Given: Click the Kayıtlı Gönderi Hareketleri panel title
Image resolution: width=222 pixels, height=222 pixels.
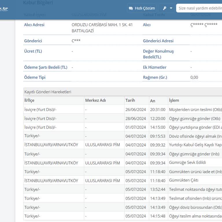Looking at the screenshot, I should (x=48, y=92).
